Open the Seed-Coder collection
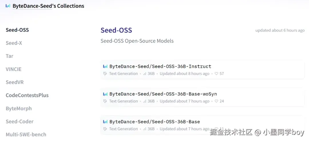This screenshot has width=309, height=141. point(19,121)
